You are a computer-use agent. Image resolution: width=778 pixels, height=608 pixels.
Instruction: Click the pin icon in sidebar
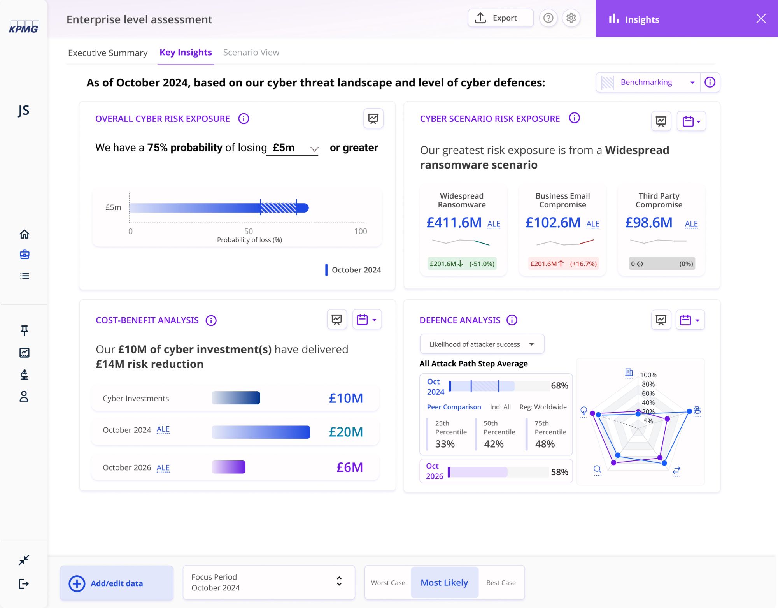24,330
